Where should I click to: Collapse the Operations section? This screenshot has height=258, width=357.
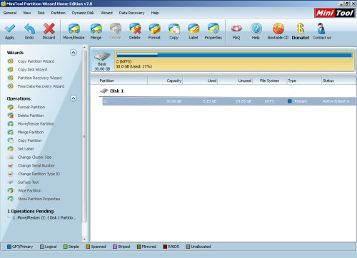74,98
